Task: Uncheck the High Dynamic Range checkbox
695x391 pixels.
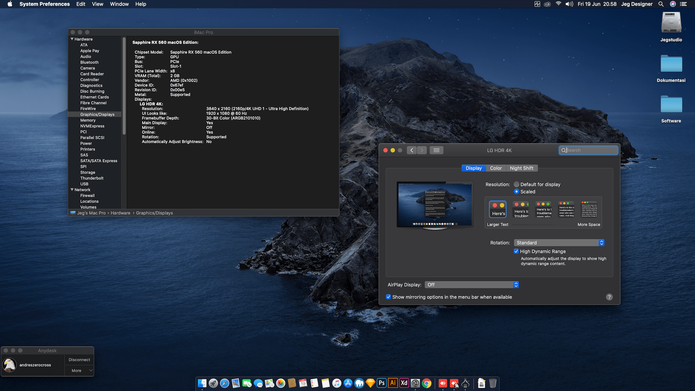Action: [516, 251]
